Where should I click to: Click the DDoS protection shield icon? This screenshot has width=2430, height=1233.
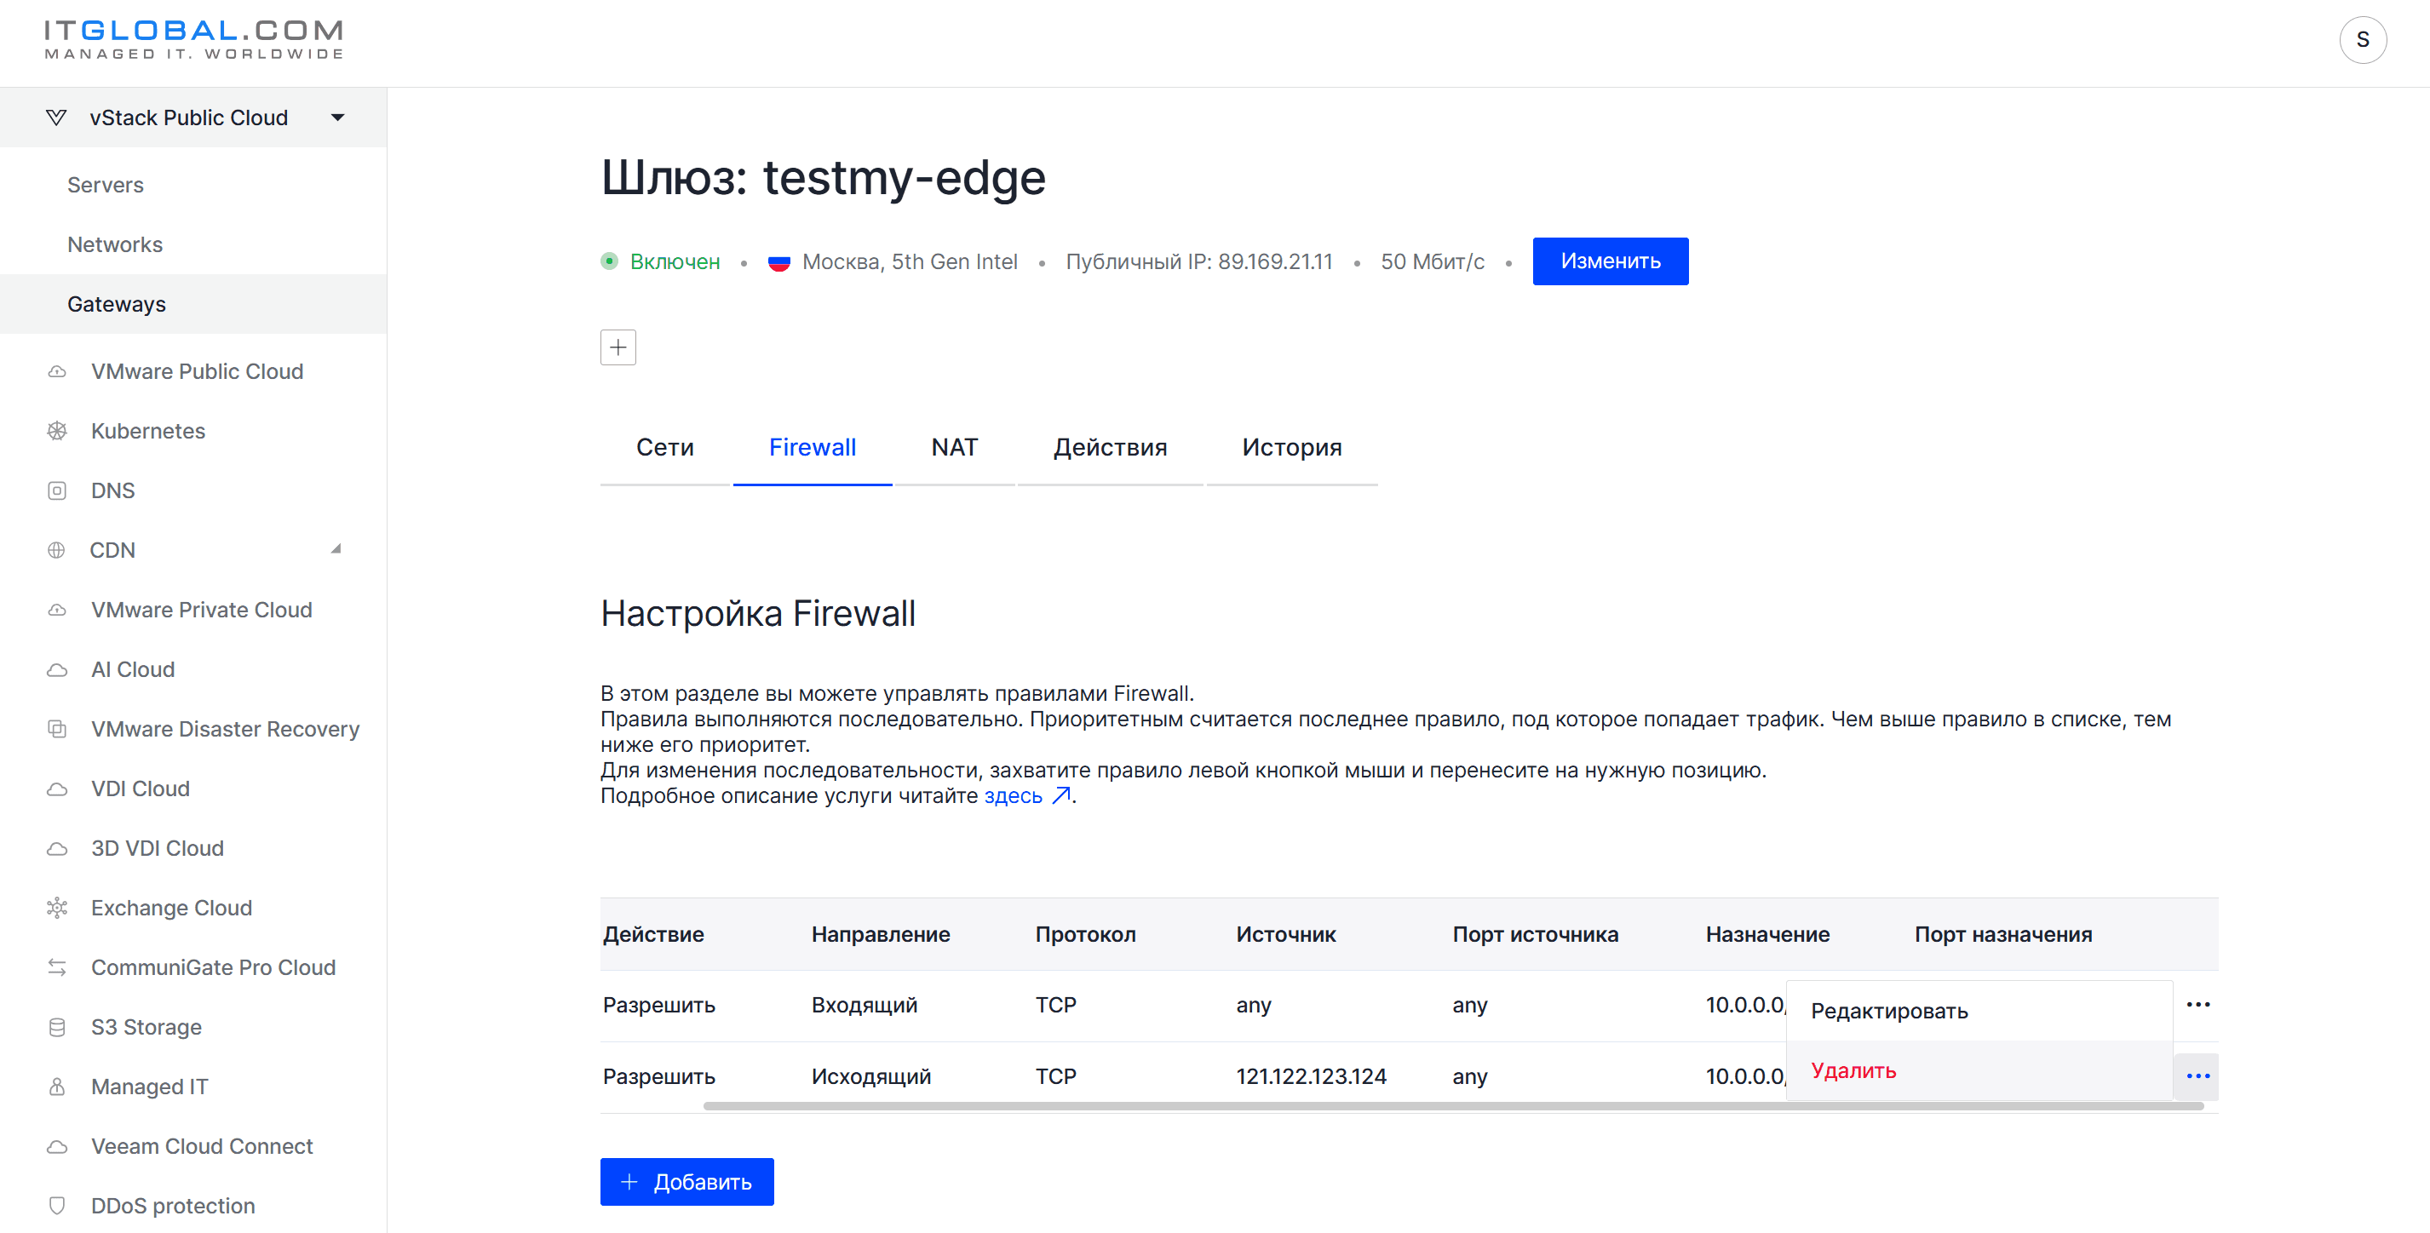56,1206
